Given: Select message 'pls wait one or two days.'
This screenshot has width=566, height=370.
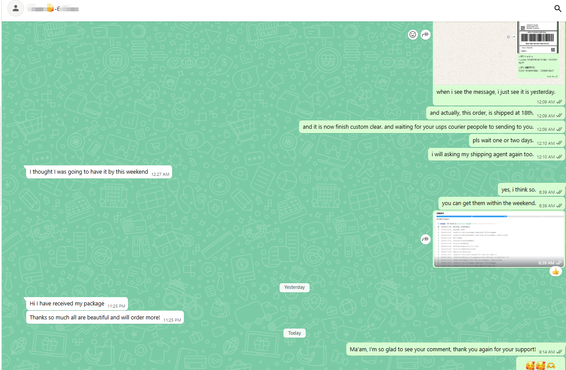Looking at the screenshot, I should coord(517,140).
